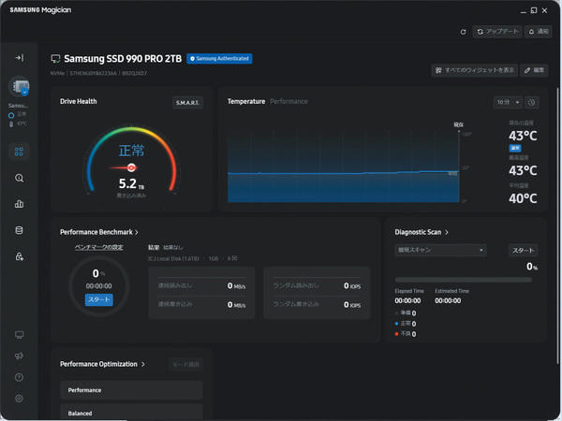This screenshot has height=421, width=562.
Task: Expand the sidebar with arrow icon
Action: 20,58
